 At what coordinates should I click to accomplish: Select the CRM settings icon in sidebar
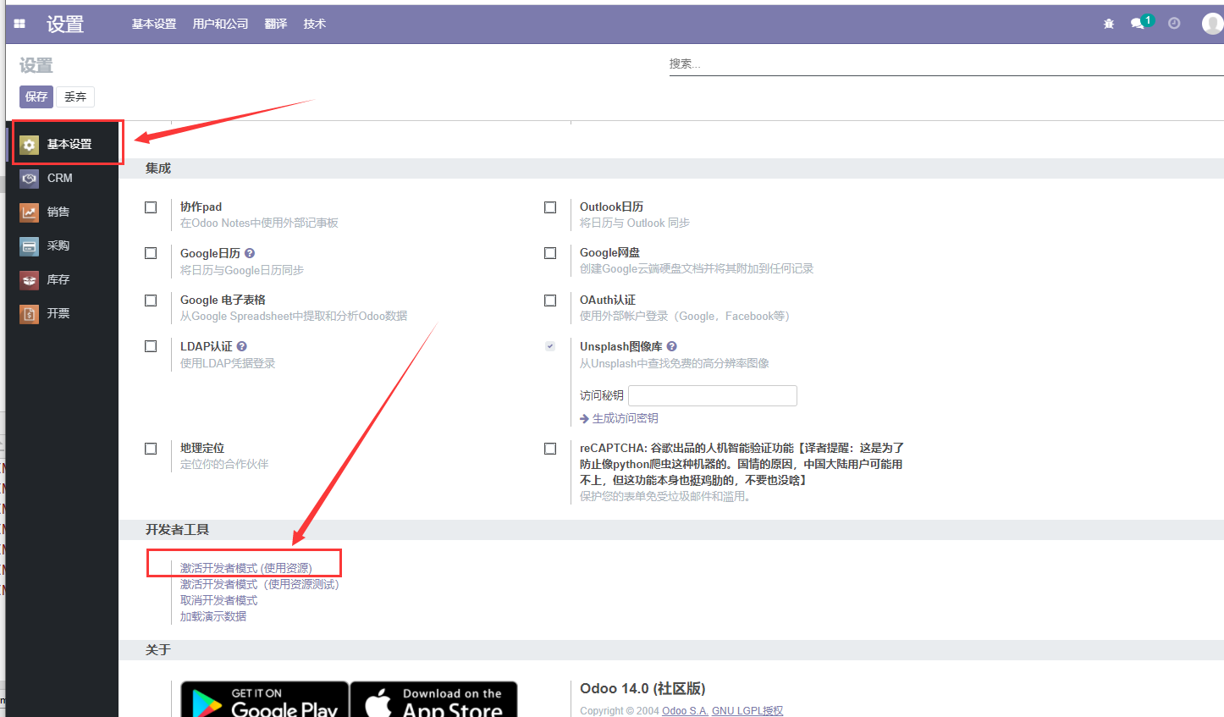click(x=29, y=178)
